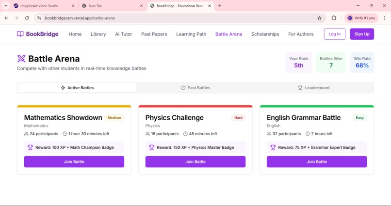Join the Physics Challenge battle
Image resolution: width=391 pixels, height=206 pixels.
coord(195,162)
